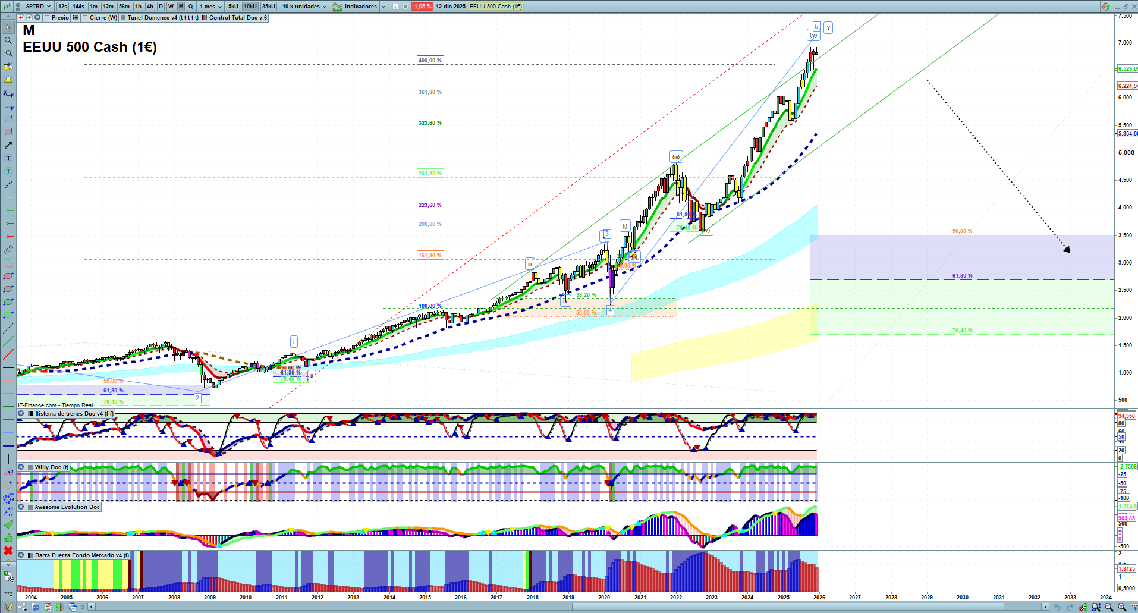Select the red ellipse drawing tool
1138x613 pixels.
pyautogui.click(x=8, y=276)
